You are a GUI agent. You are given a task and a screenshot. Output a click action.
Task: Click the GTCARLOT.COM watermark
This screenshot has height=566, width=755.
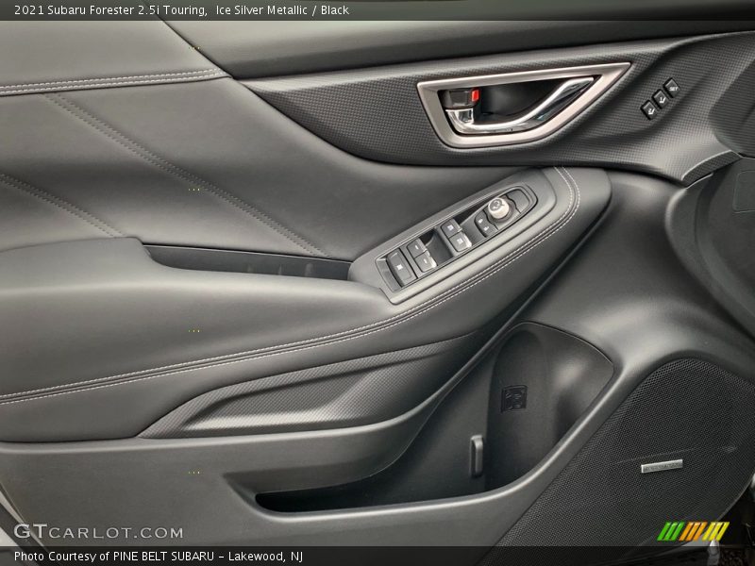coord(98,532)
